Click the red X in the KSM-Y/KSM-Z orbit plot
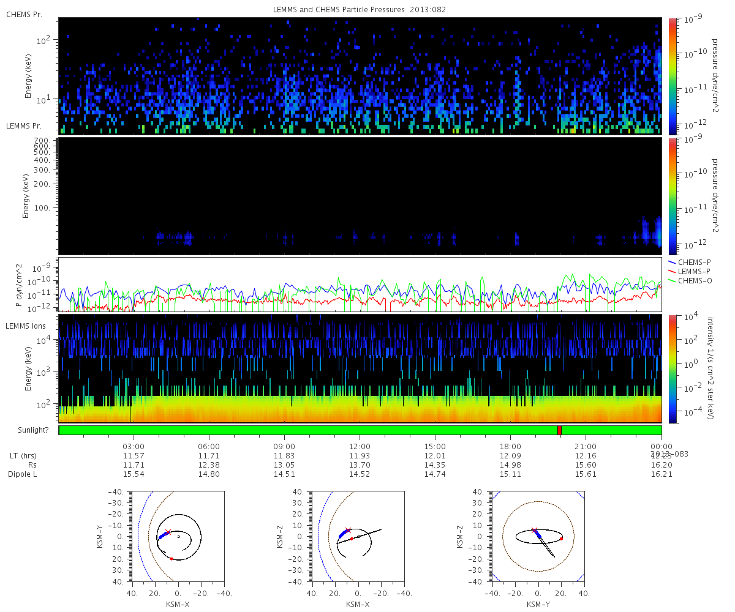This screenshot has height=612, width=735. click(x=533, y=530)
